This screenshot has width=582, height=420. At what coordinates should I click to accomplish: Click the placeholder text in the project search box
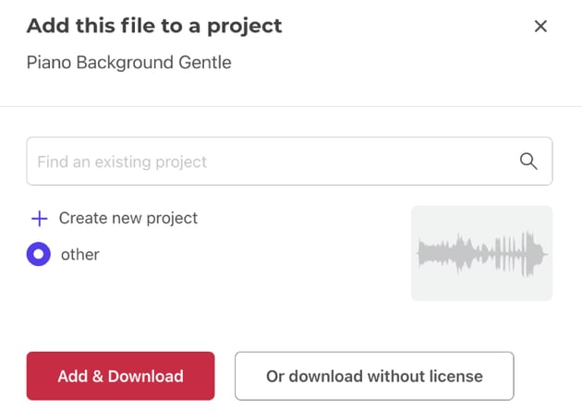(x=122, y=162)
